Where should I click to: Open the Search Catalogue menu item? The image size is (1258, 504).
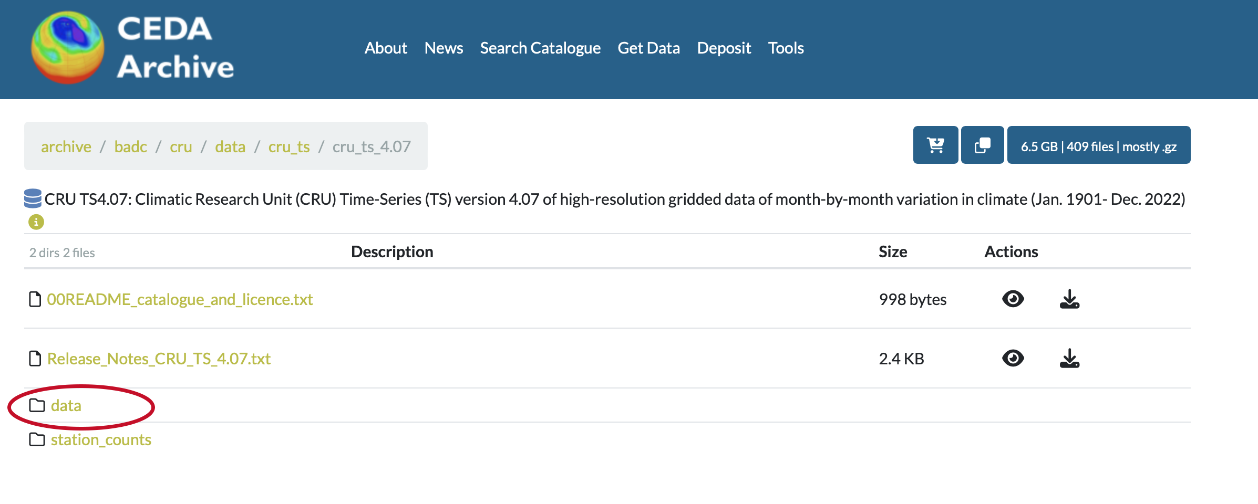click(x=540, y=48)
